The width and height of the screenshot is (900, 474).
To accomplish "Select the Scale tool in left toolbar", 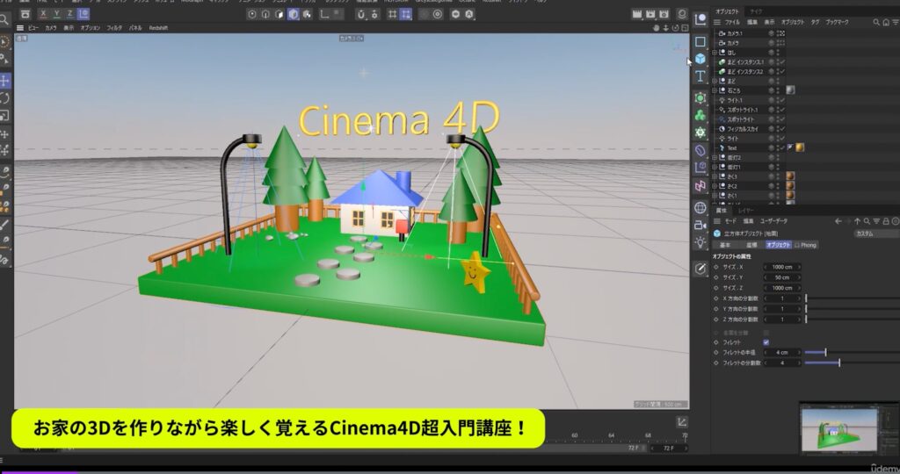I will pyautogui.click(x=4, y=116).
